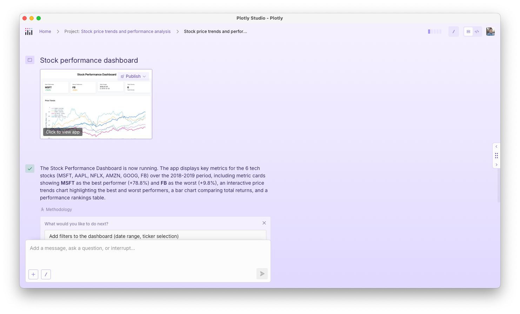Open the Methodology link
The image size is (520, 314).
coord(56,210)
